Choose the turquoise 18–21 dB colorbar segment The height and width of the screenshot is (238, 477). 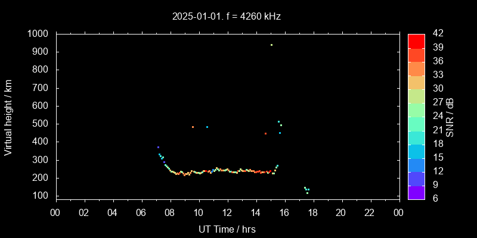pos(416,137)
